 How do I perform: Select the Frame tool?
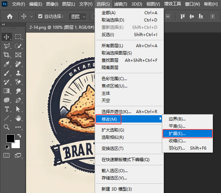coord(18,55)
